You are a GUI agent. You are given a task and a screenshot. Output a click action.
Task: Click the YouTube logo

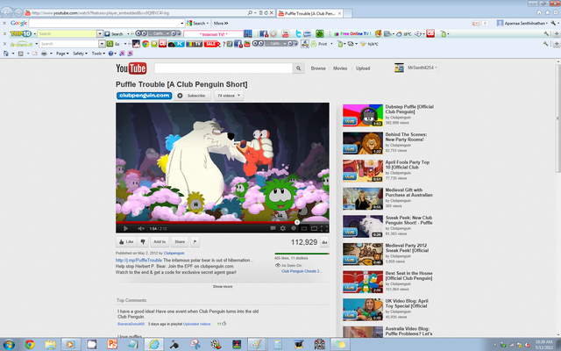[x=131, y=68]
